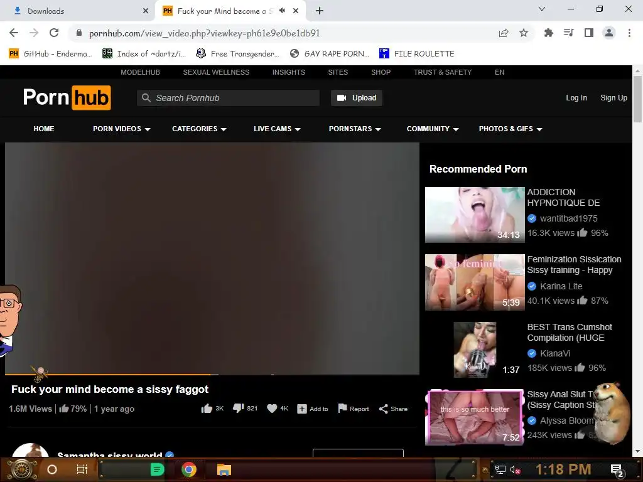Image resolution: width=643 pixels, height=482 pixels.
Task: Open the INSIGHTS top link
Action: tap(289, 72)
